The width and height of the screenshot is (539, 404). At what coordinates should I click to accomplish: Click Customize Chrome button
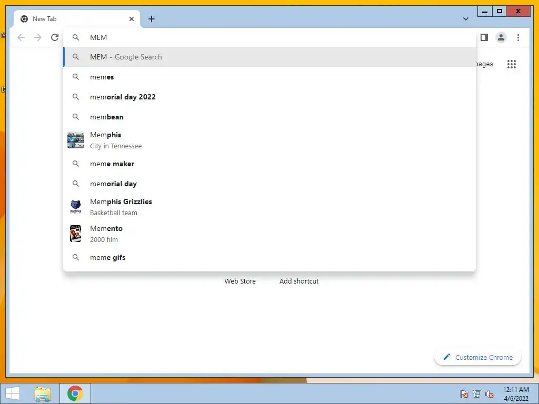(478, 357)
